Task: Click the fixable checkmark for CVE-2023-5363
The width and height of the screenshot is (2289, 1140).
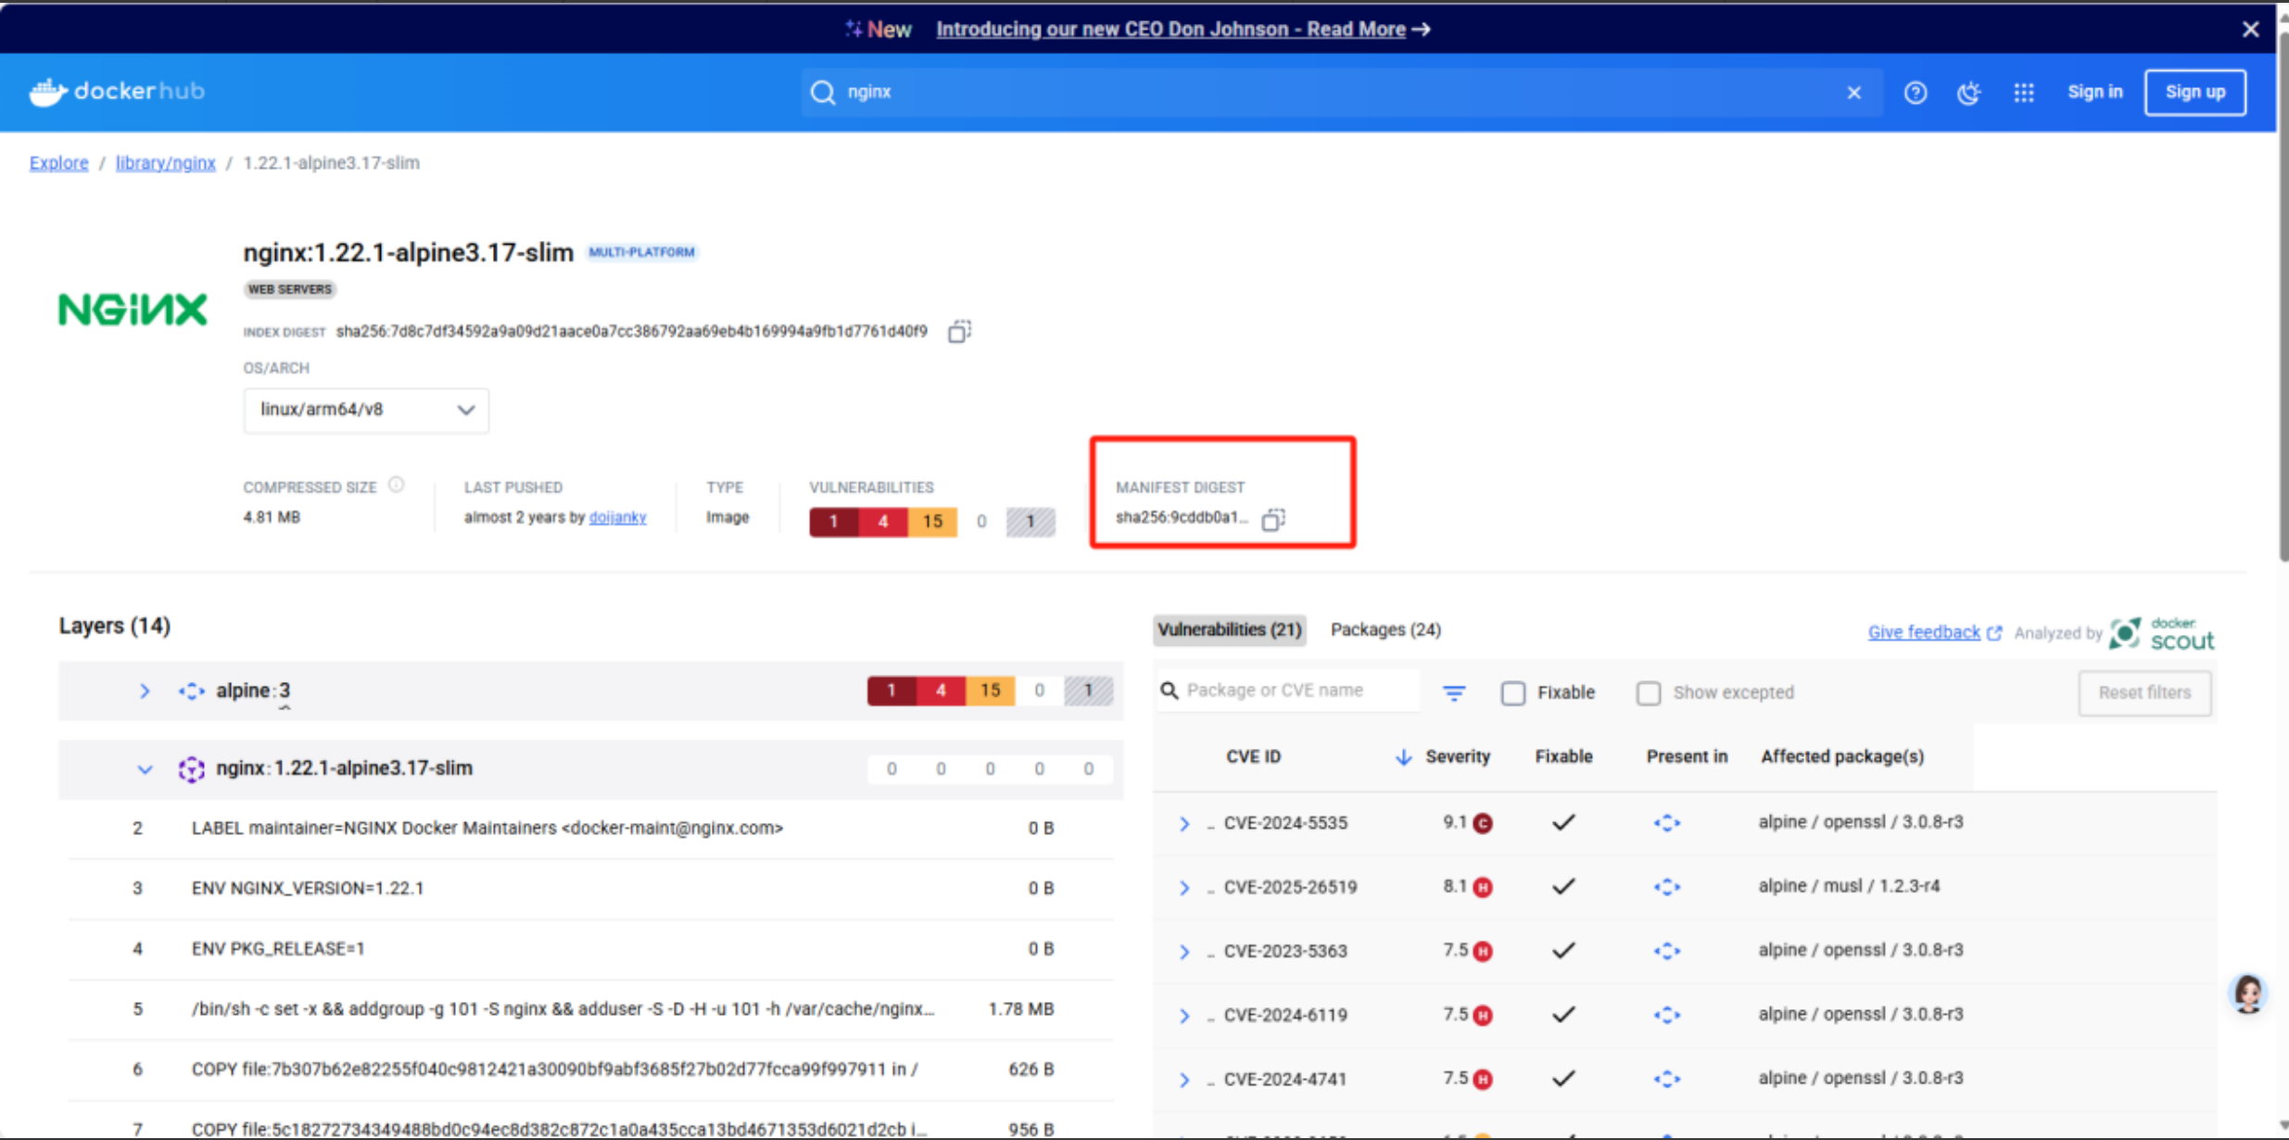Action: (1563, 951)
